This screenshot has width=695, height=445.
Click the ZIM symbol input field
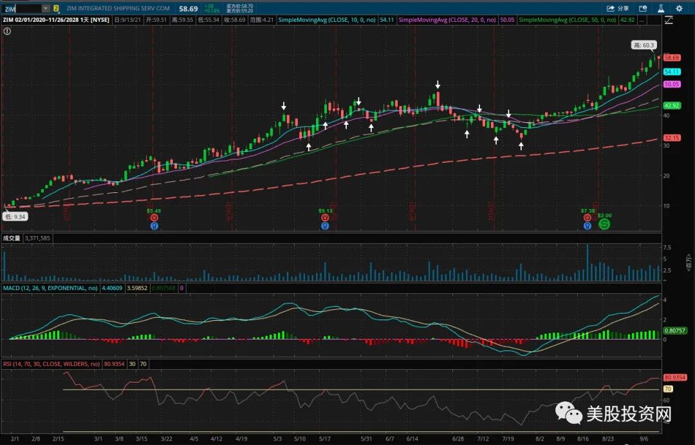(22, 8)
